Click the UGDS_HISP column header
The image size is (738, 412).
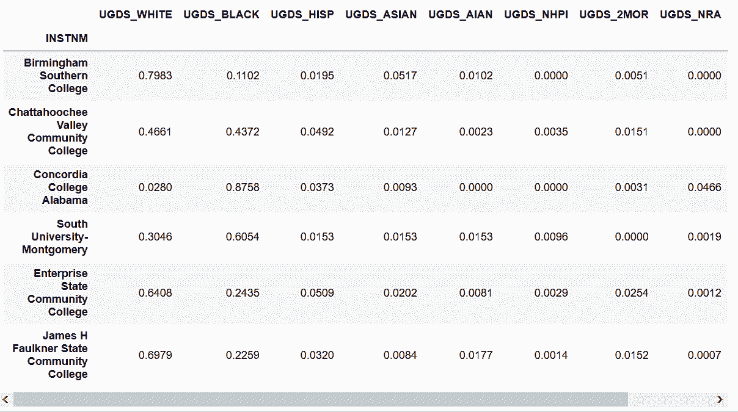(302, 15)
